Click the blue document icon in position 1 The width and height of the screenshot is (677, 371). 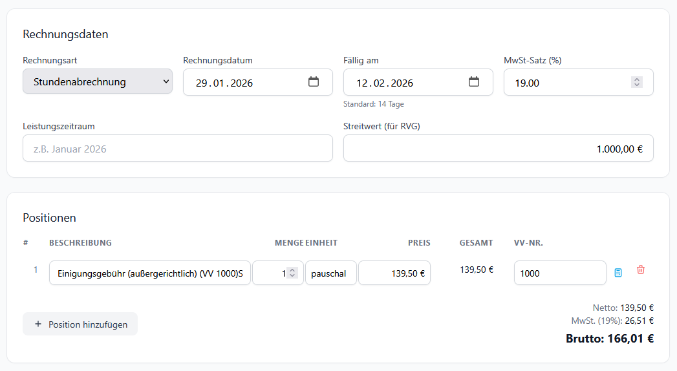618,273
